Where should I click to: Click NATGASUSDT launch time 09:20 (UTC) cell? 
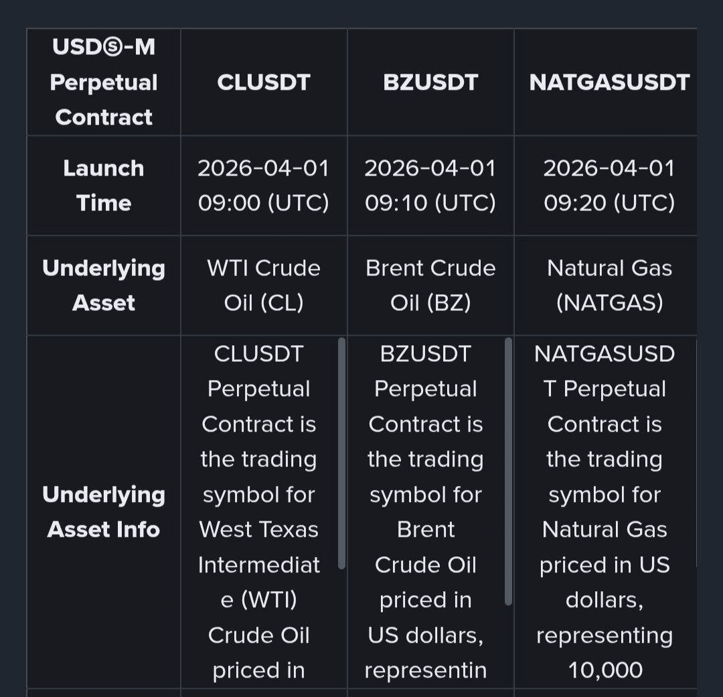[609, 186]
